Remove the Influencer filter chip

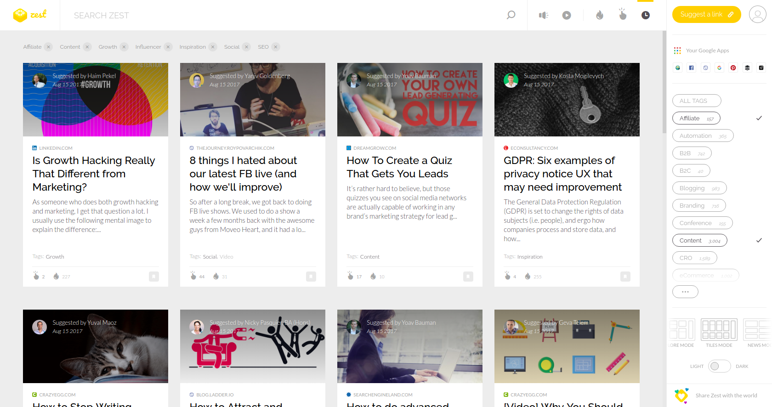(168, 47)
